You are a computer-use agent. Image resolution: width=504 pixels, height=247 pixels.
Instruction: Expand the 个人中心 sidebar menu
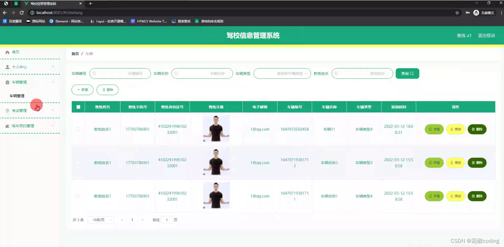(x=30, y=67)
